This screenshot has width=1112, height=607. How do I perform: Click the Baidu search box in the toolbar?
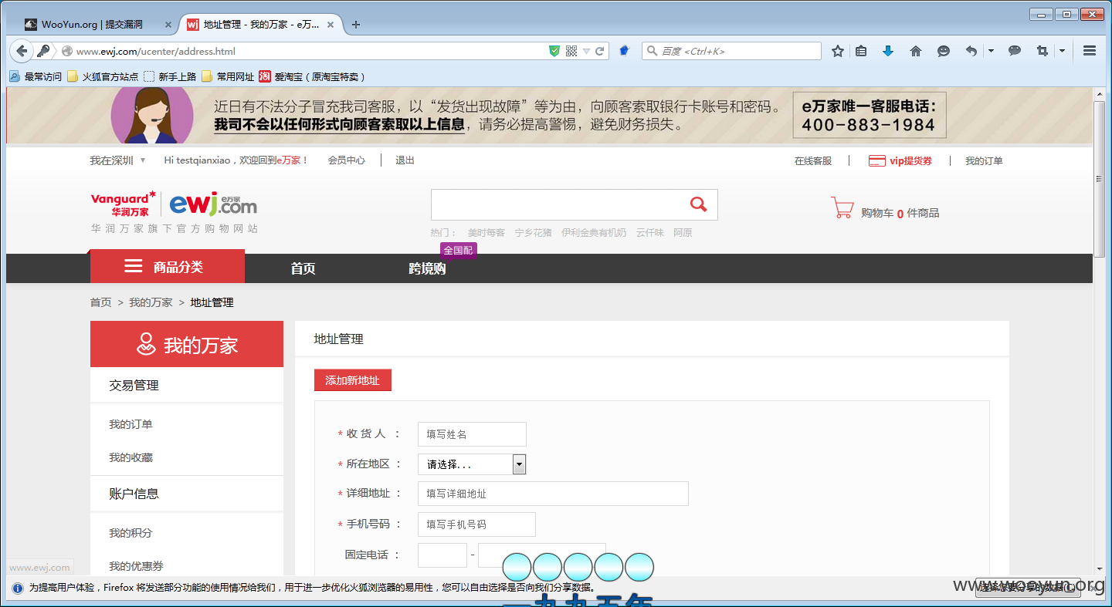coord(731,51)
